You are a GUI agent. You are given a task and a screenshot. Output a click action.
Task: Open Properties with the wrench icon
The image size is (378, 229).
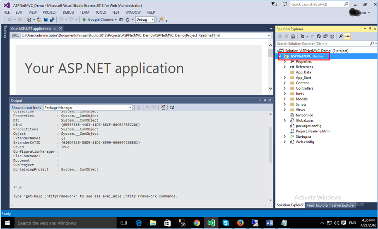(x=341, y=36)
